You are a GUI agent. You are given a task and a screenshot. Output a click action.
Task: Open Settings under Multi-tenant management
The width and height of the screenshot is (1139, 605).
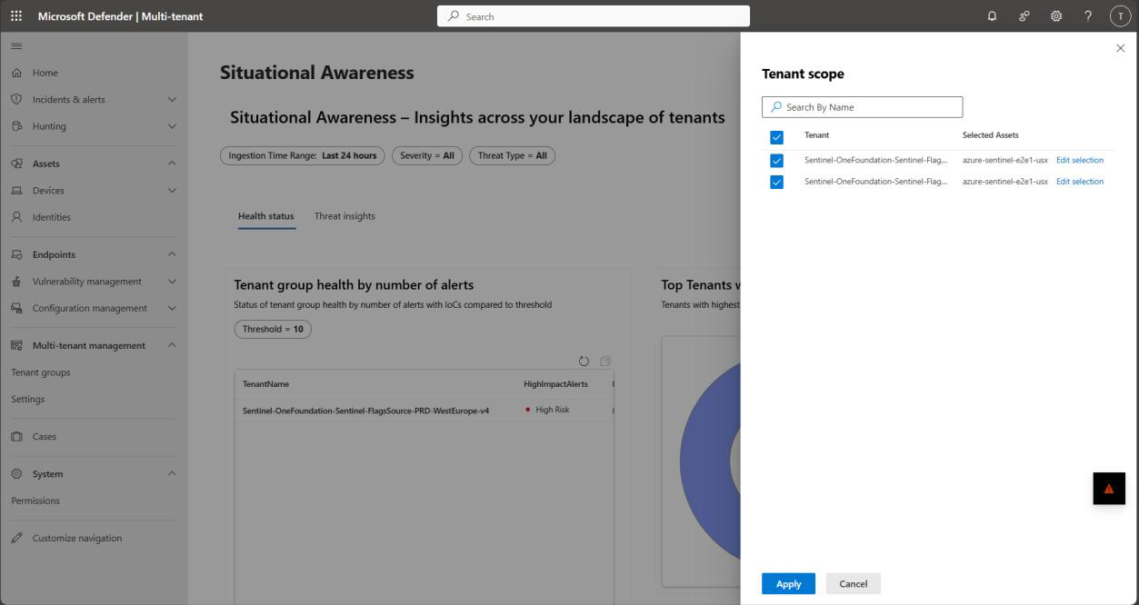pos(28,399)
